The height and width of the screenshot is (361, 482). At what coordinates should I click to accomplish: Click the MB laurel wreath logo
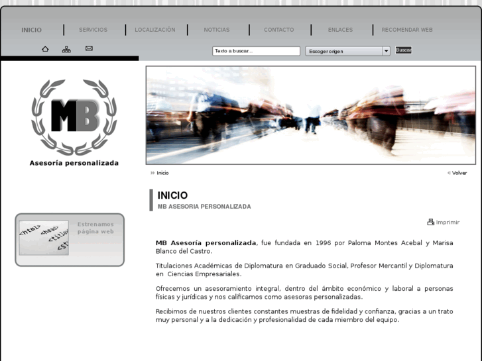[74, 117]
